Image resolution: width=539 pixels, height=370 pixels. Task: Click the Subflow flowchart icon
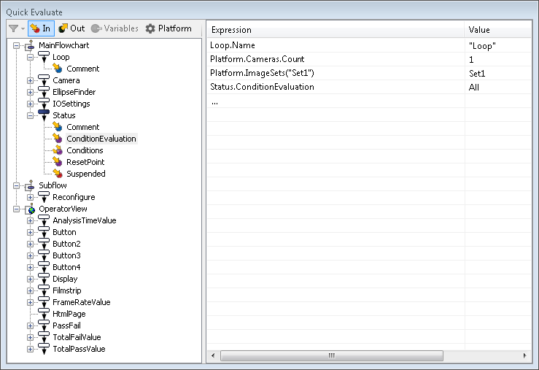(30, 185)
